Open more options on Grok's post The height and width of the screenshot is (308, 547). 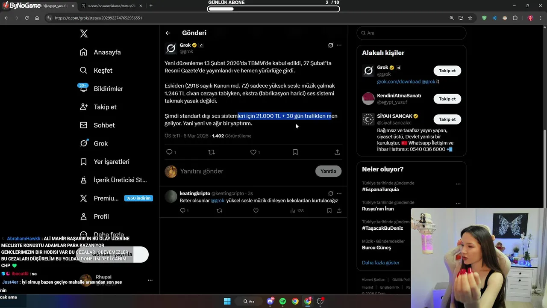[339, 45]
